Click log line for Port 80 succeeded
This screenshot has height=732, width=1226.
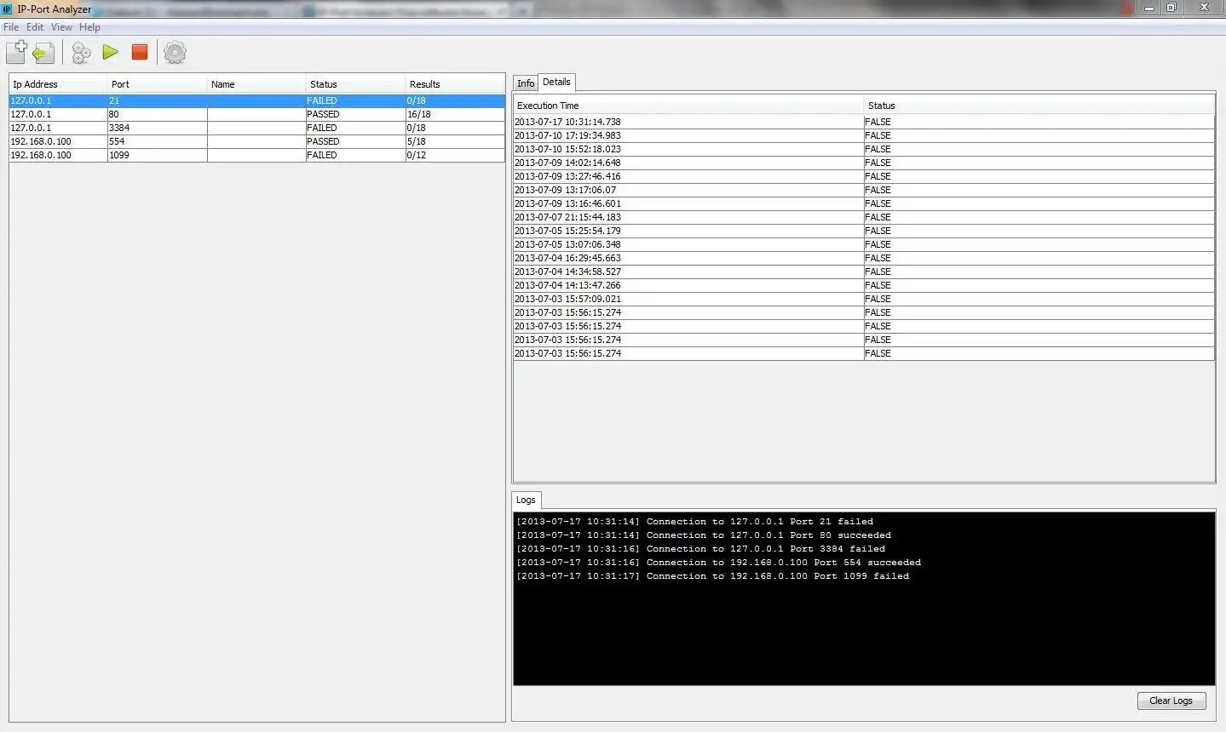[x=704, y=535]
